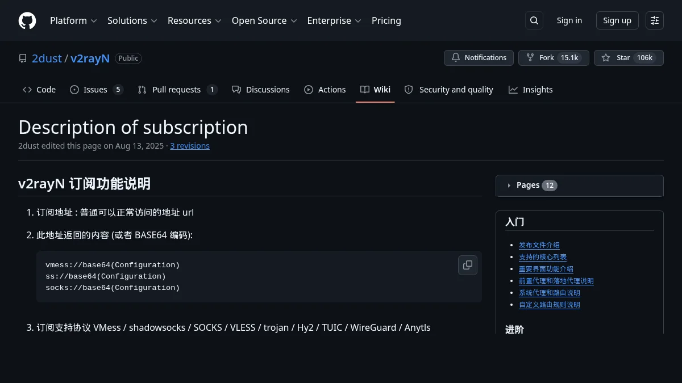Screen dimensions: 682x383
Task: Click the Pages count badge 12
Action: (x=550, y=185)
